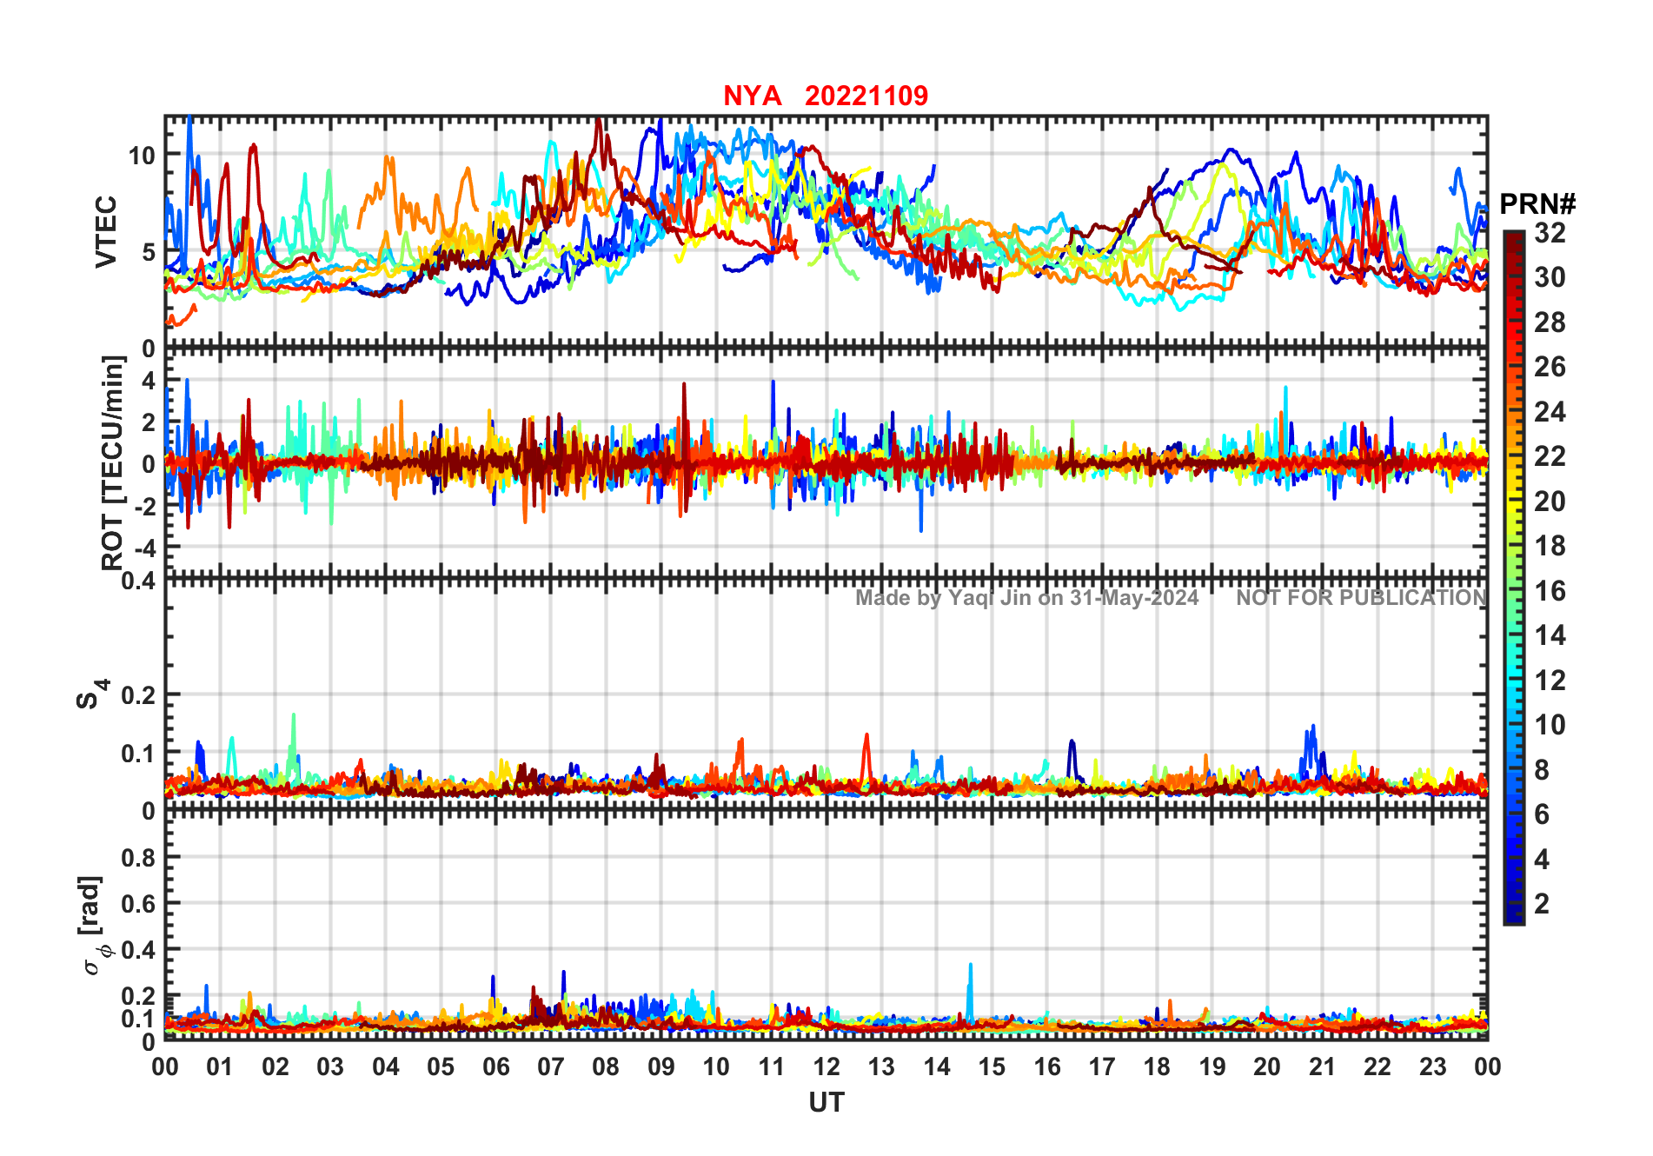This screenshot has width=1653, height=1156.
Task: Click x-axis tick label 15
Action: [x=992, y=1066]
